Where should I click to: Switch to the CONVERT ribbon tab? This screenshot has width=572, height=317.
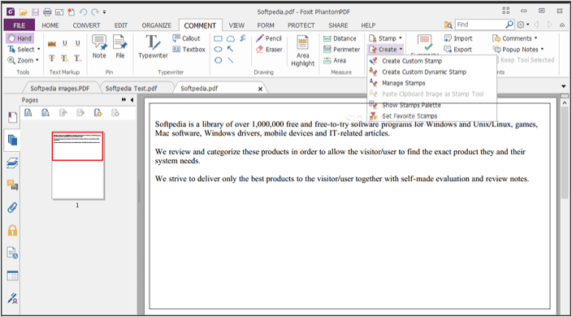(86, 25)
